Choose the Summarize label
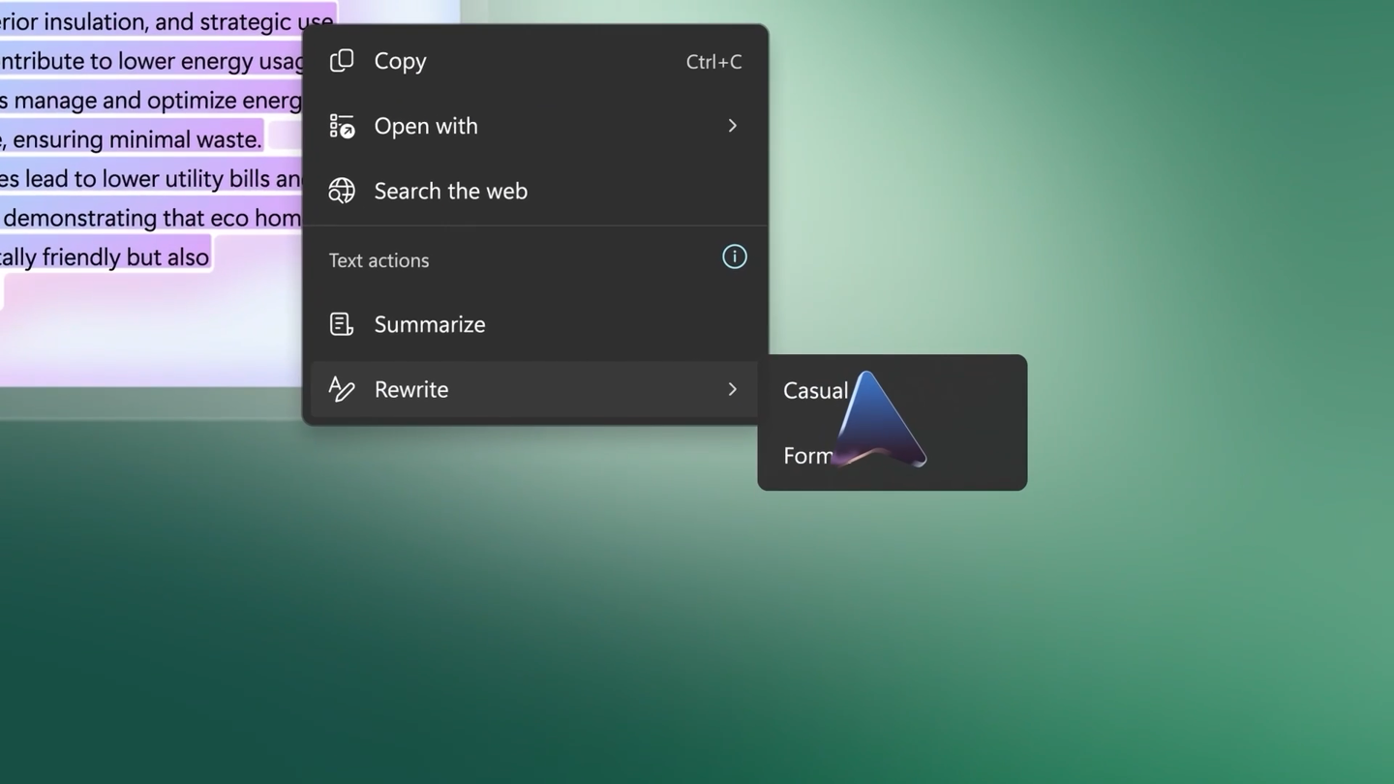This screenshot has height=784, width=1394. 430,324
